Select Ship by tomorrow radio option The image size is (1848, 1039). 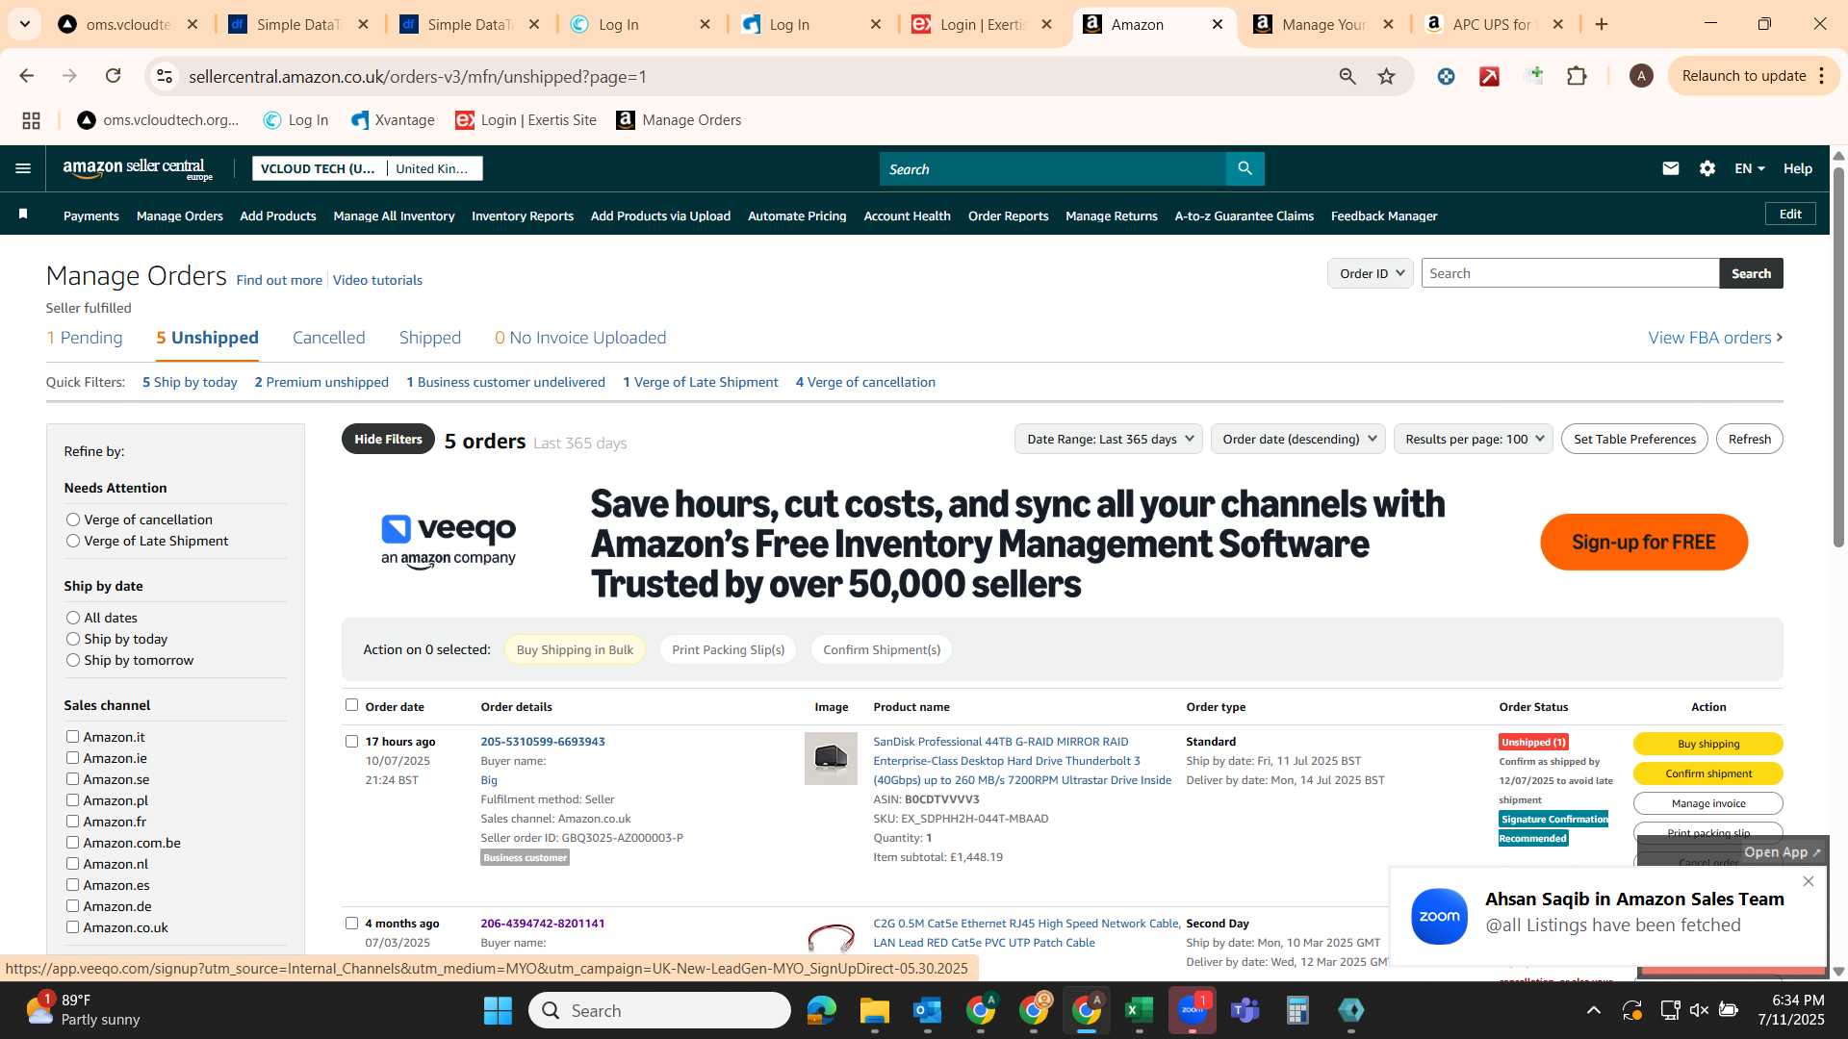[x=72, y=660]
